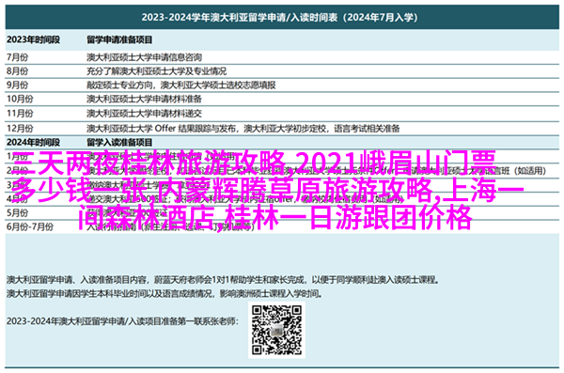Viewport: 564px width, 373px height.
Task: Select the 9月份 row
Action: tap(282, 85)
